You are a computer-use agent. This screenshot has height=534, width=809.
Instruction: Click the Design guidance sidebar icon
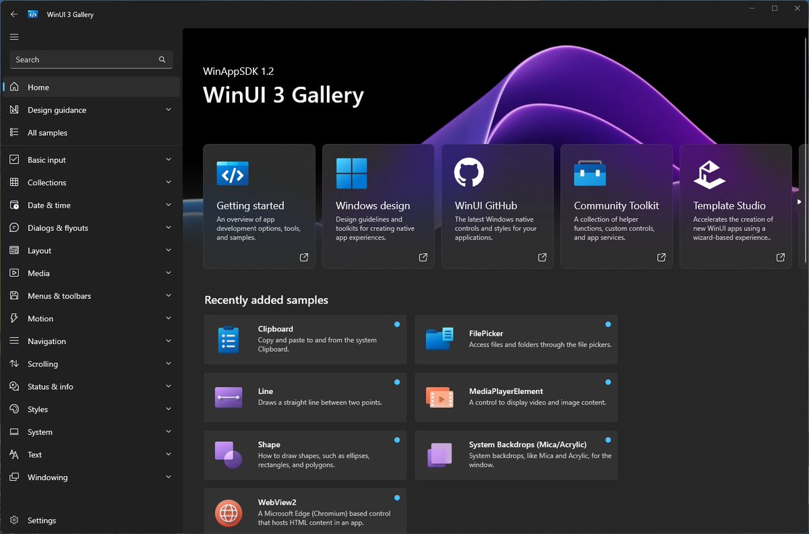pyautogui.click(x=14, y=110)
